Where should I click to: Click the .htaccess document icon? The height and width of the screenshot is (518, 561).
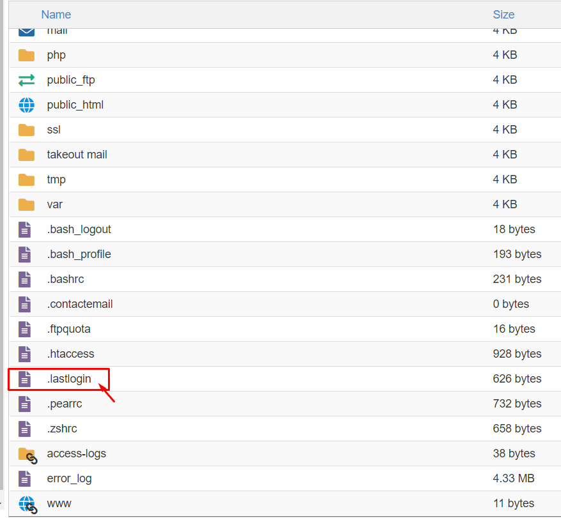[x=24, y=354]
